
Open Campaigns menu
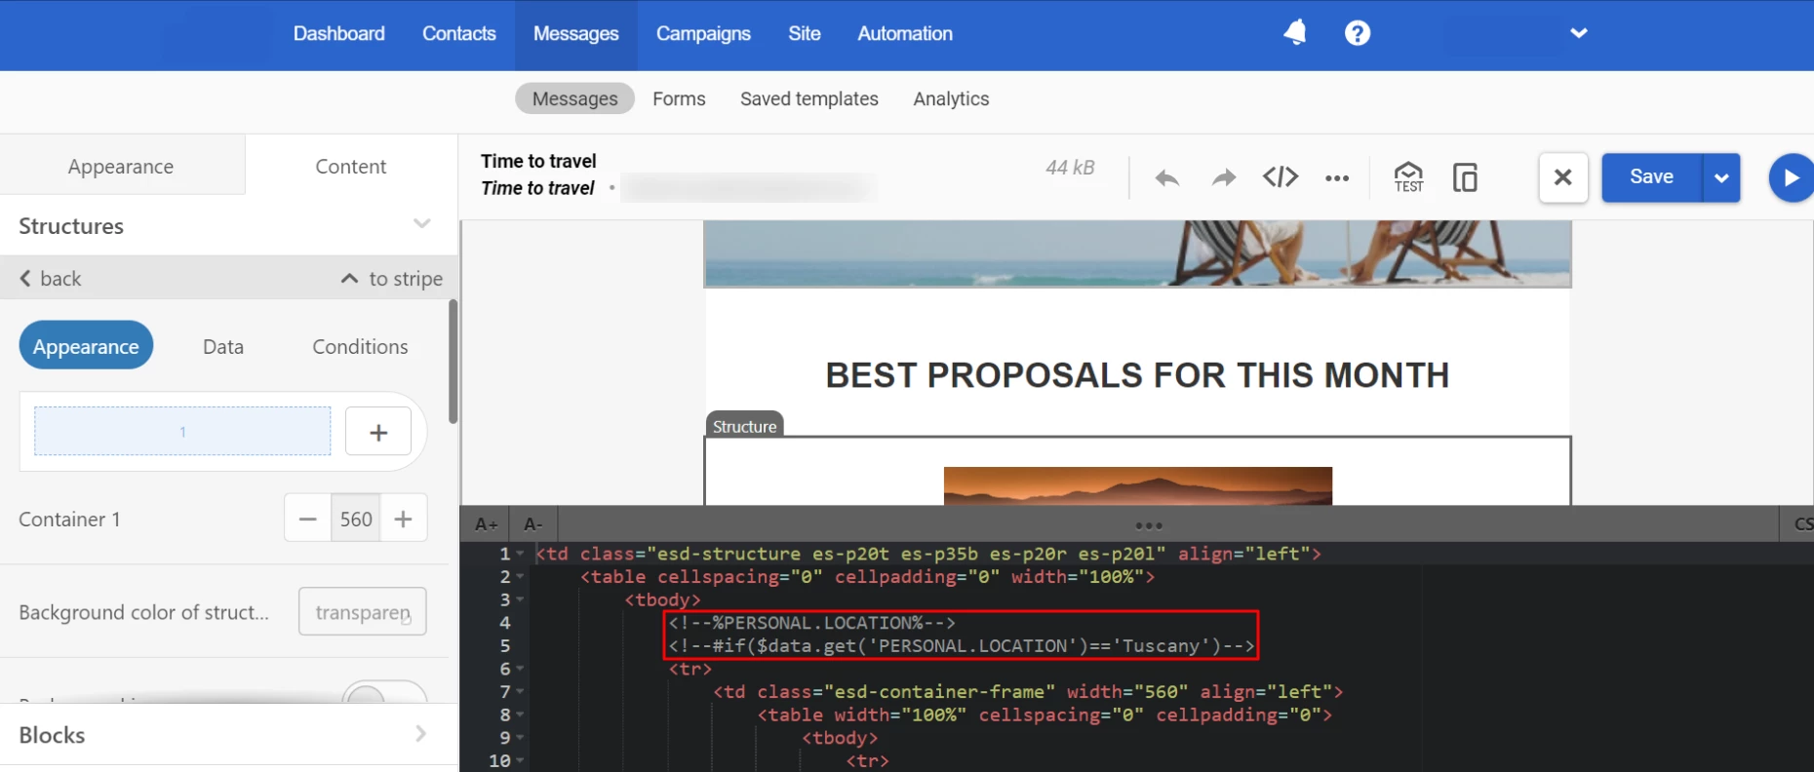[703, 34]
